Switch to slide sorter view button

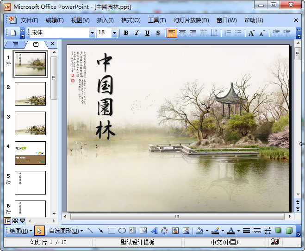15,221
